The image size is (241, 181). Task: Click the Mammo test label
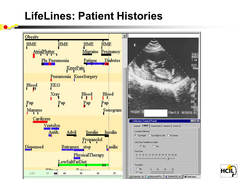point(34,110)
